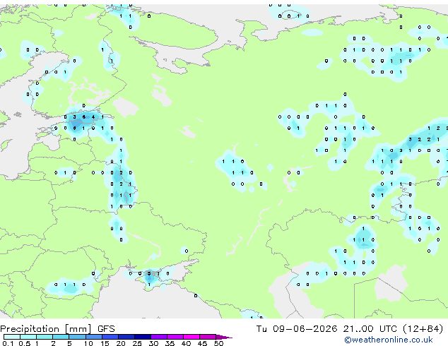Click the '0.5' legend scale value
This screenshot has width=448, height=346.
click(x=25, y=343)
